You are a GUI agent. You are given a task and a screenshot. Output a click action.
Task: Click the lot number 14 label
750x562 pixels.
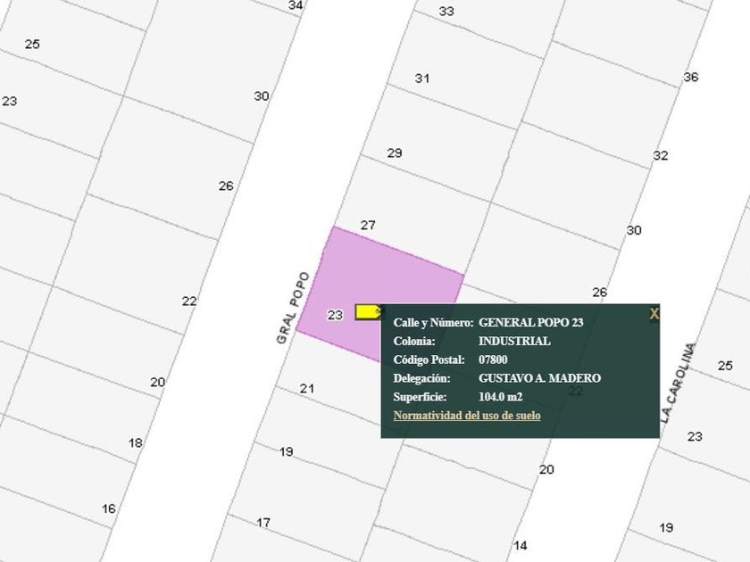pyautogui.click(x=521, y=545)
